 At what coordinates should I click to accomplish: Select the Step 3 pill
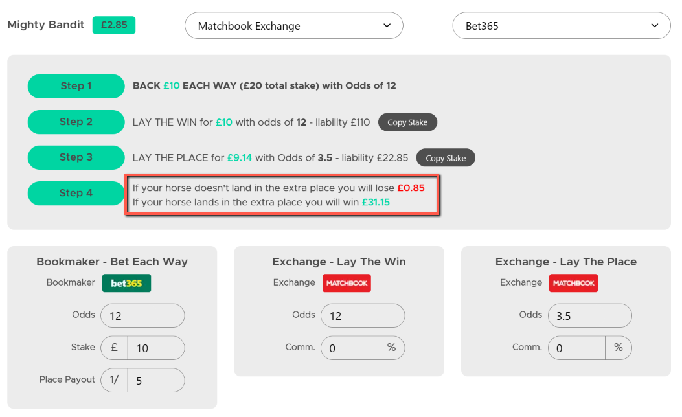[76, 157]
